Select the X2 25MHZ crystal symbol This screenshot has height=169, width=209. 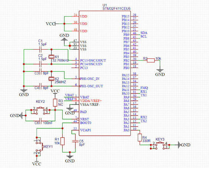click(51, 79)
